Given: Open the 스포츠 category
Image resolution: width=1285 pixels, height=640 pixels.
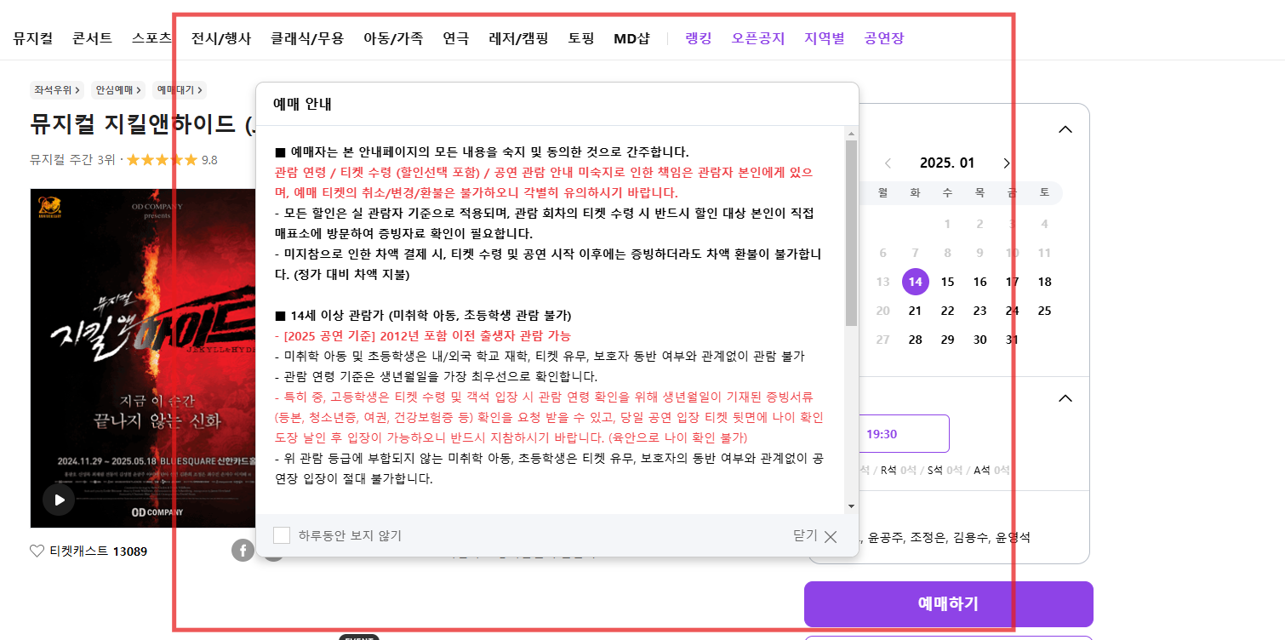Looking at the screenshot, I should click(151, 38).
